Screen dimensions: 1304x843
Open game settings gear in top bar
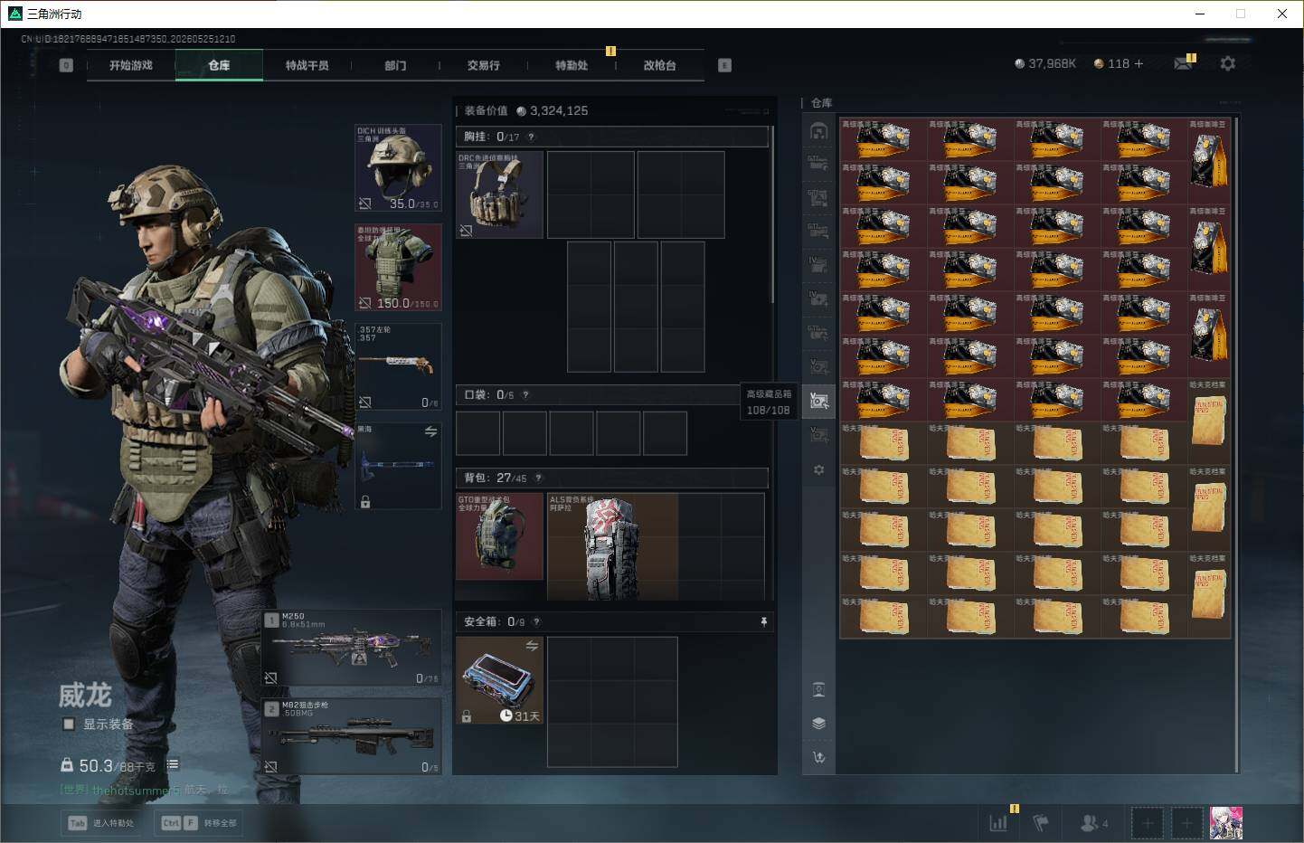(x=1227, y=63)
